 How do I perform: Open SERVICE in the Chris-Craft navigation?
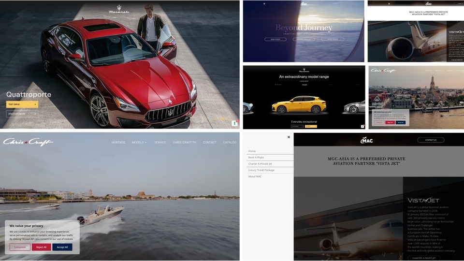click(160, 142)
